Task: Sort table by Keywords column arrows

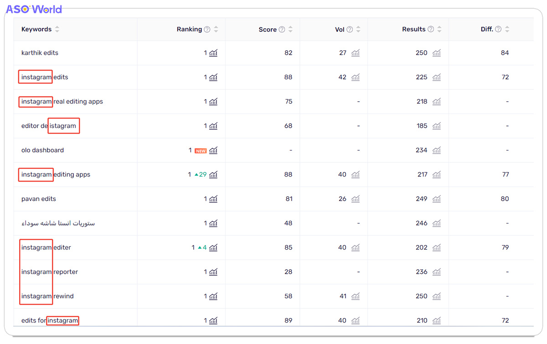Action: 57,29
